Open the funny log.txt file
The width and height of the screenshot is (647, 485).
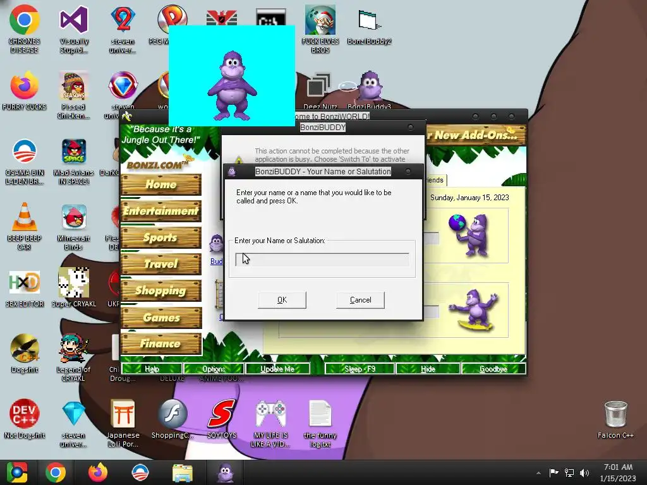(320, 424)
